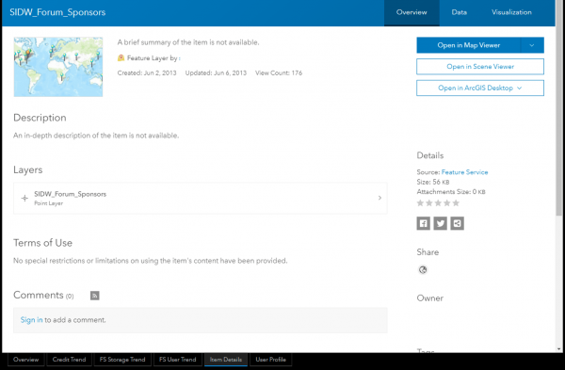
Task: Switch to the Visualization tab
Action: coord(511,12)
